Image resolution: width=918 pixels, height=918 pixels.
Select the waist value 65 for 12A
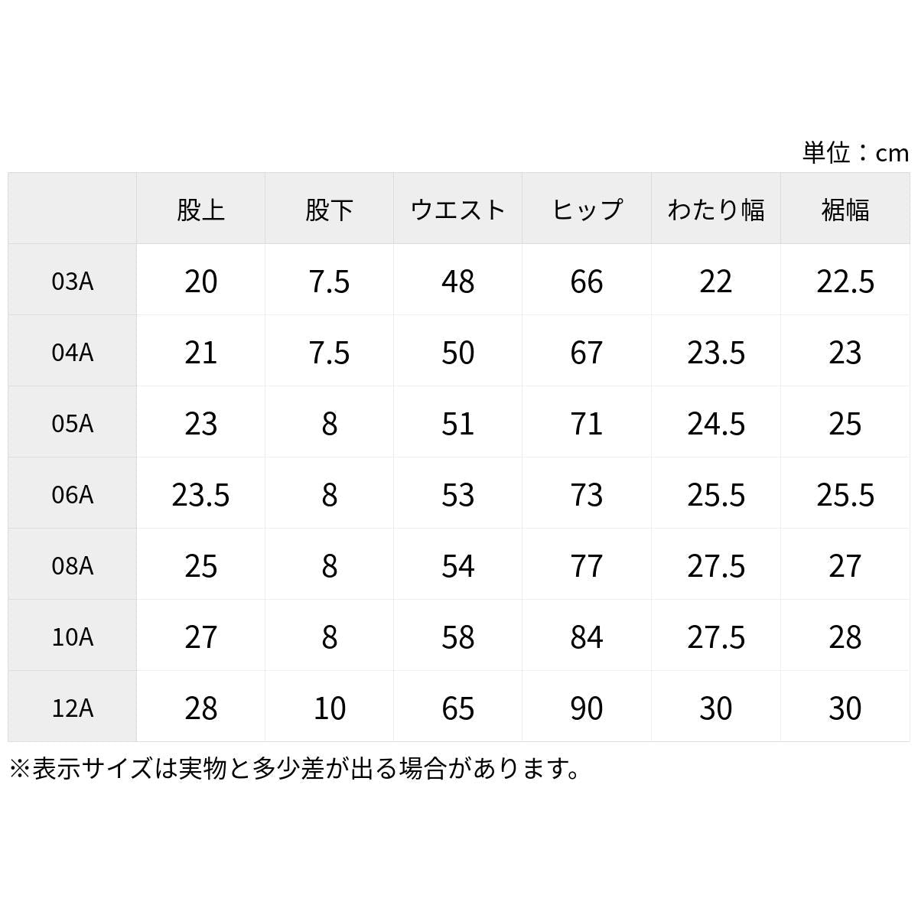click(x=457, y=708)
